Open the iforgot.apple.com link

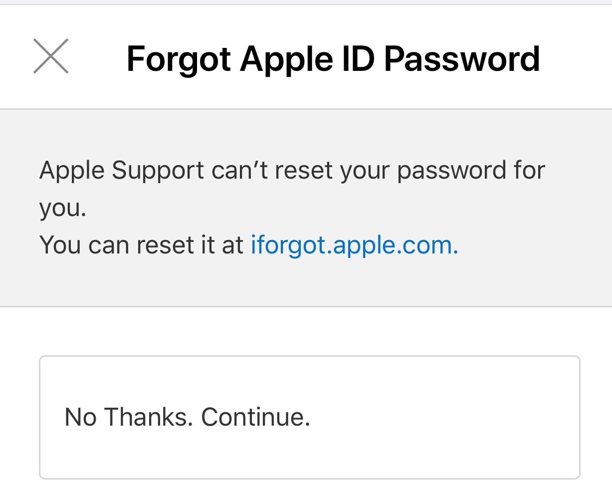pos(354,245)
